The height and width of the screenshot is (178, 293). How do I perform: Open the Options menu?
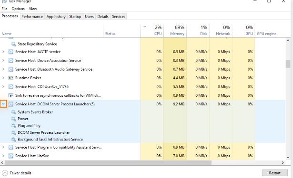pos(18,9)
